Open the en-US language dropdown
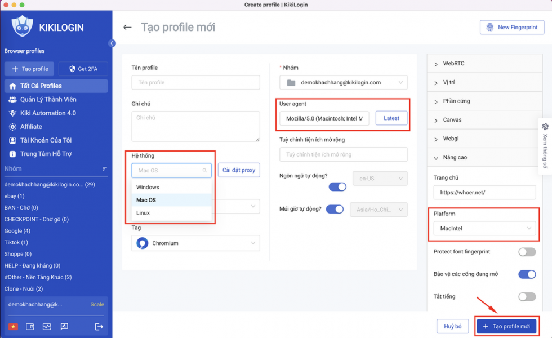The width and height of the screenshot is (552, 338). (380, 179)
